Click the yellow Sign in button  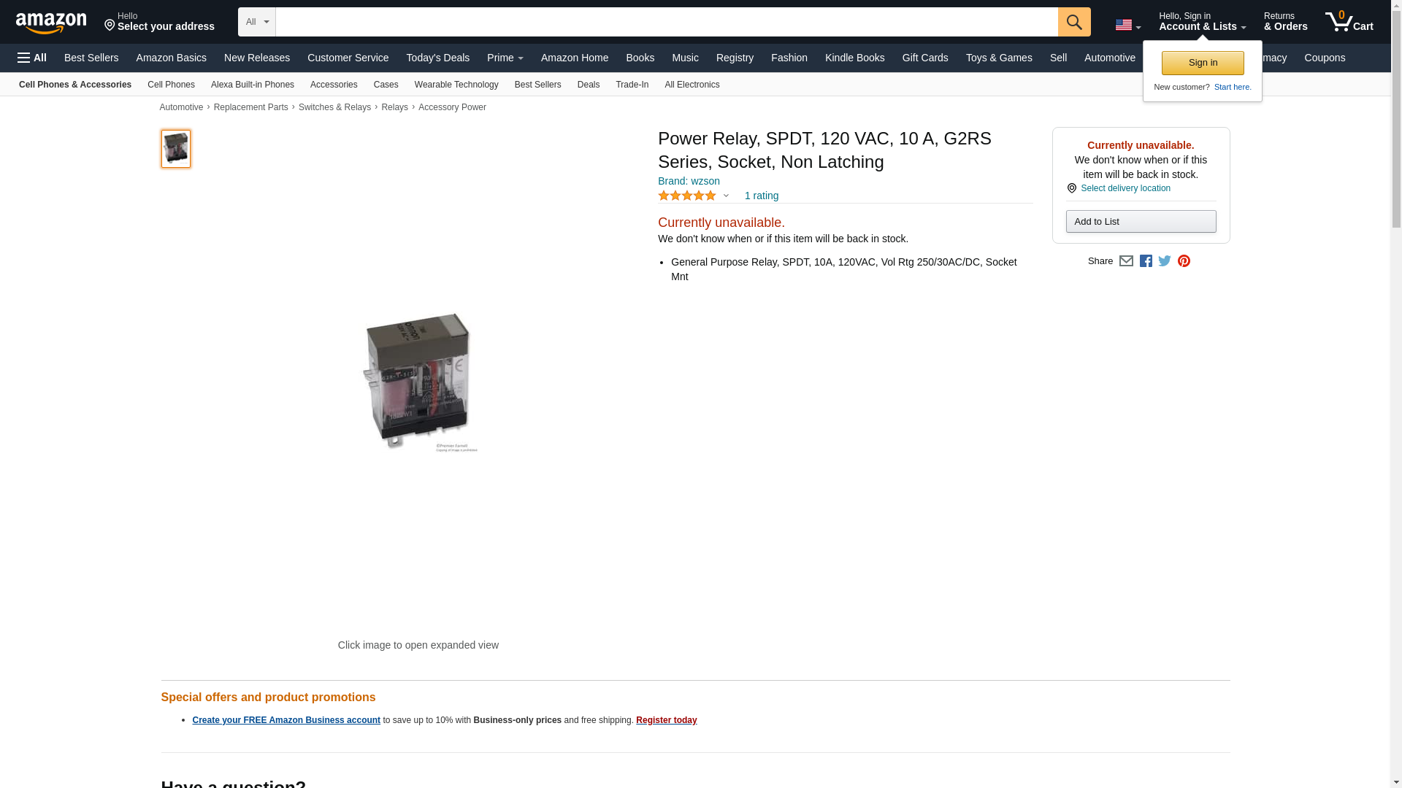click(x=1203, y=63)
